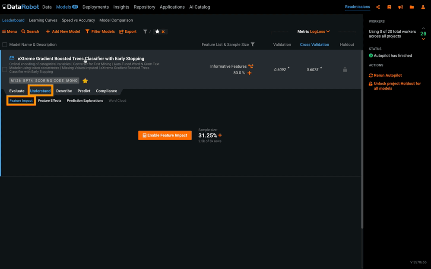
Task: Click the plus beside 31.25% sample size
Action: (x=220, y=135)
